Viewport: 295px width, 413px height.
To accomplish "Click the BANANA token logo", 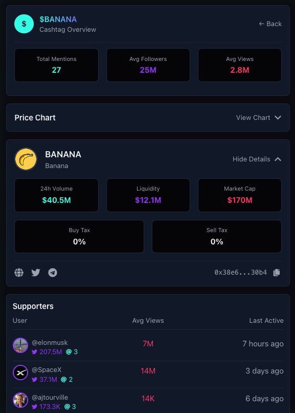I will tap(26, 159).
